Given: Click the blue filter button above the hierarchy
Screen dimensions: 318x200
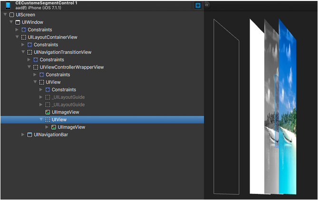Looking at the screenshot, I should pyautogui.click(x=198, y=5).
